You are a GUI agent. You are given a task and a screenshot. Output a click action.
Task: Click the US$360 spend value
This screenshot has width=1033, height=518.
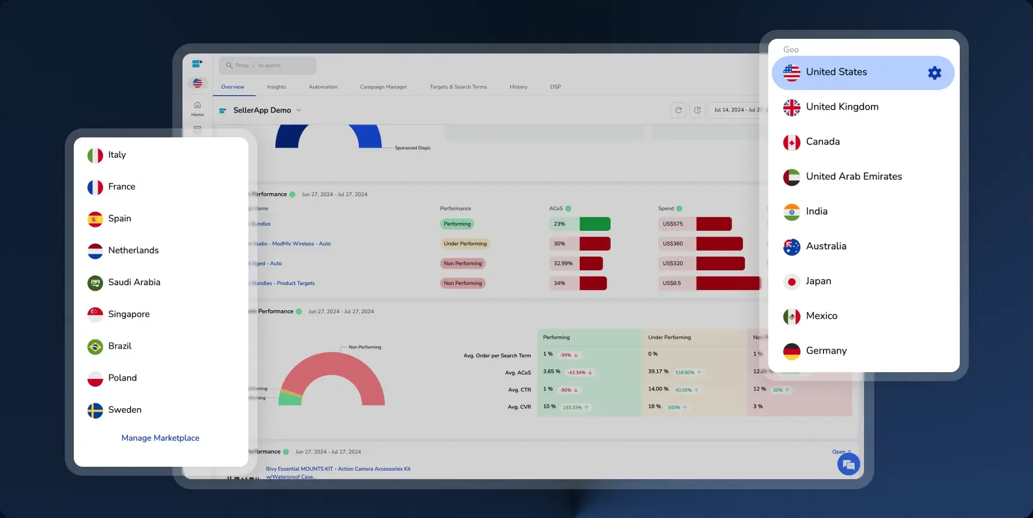tap(673, 244)
